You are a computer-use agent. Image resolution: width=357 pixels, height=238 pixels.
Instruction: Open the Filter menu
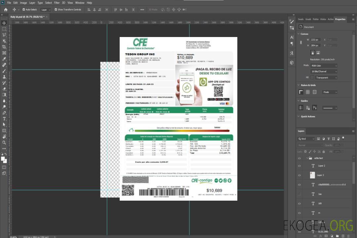tap(57, 3)
